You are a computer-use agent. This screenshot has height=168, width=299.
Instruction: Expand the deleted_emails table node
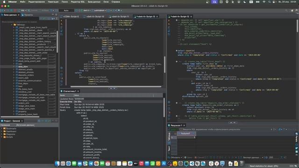coord(14,70)
